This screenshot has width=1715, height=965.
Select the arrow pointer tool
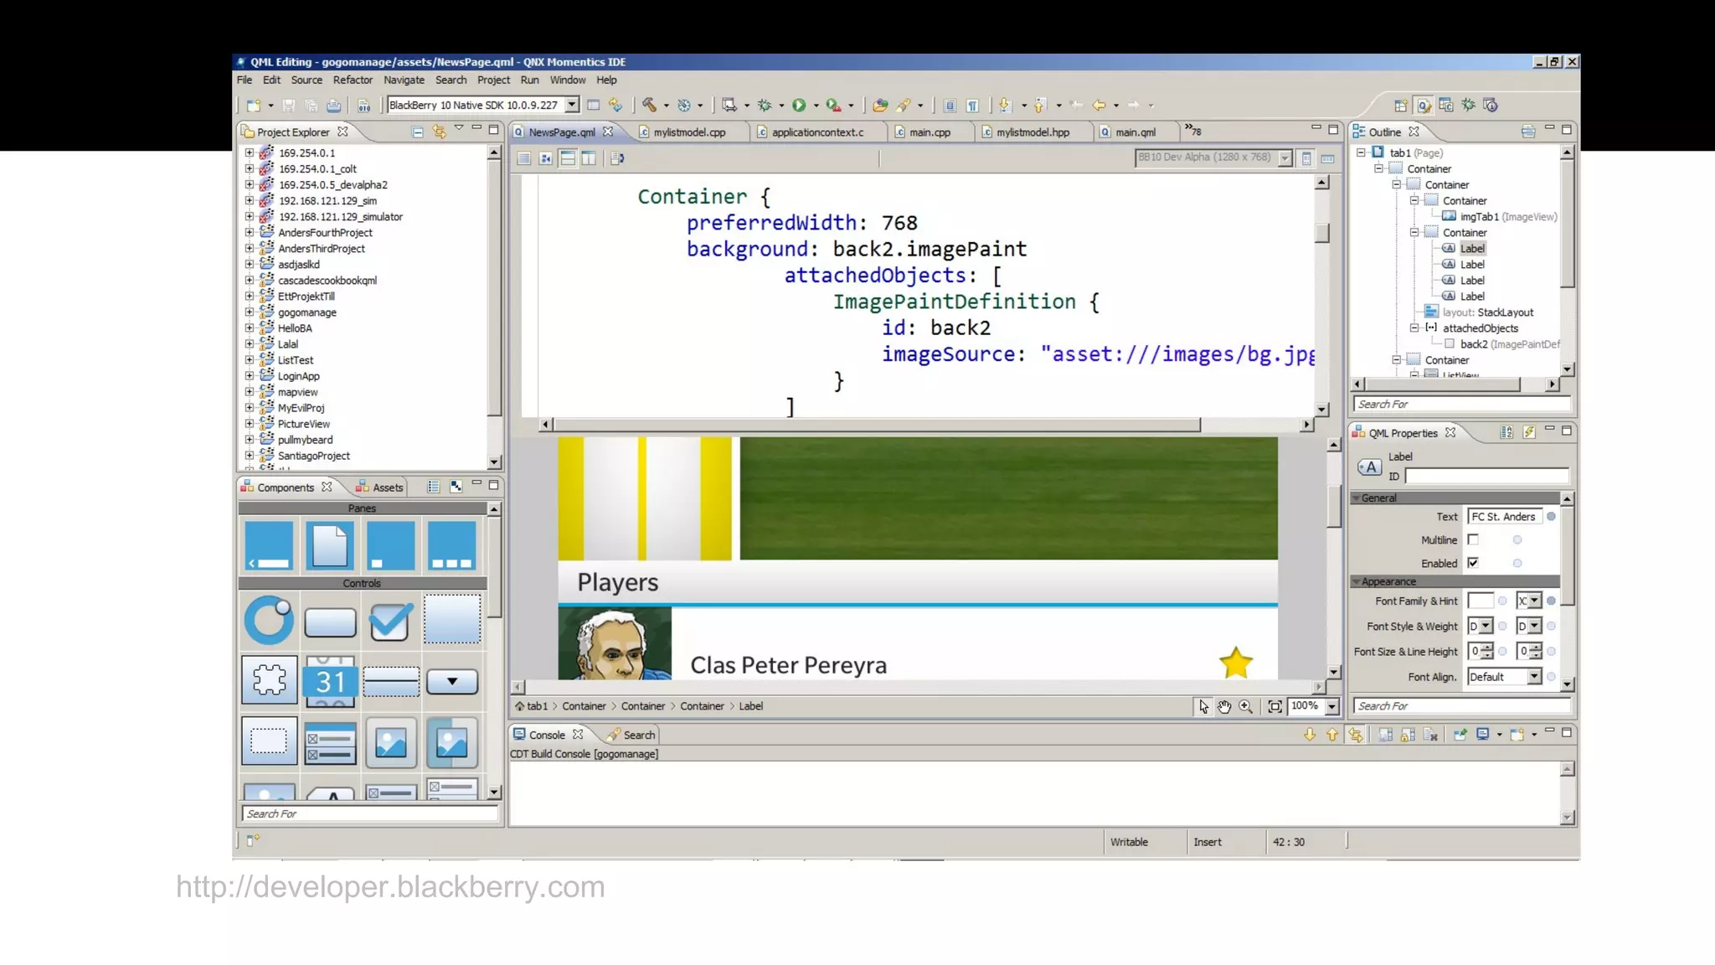[1203, 706]
